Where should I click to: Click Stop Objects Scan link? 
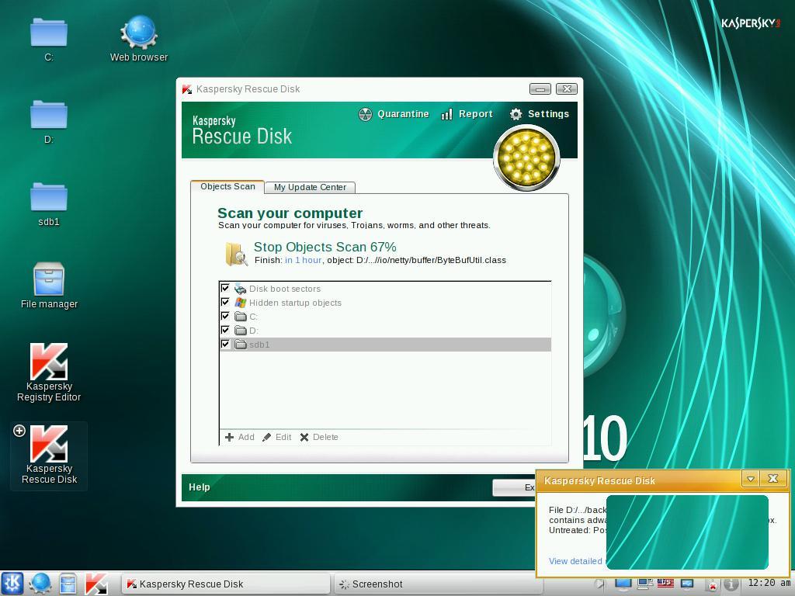point(325,247)
